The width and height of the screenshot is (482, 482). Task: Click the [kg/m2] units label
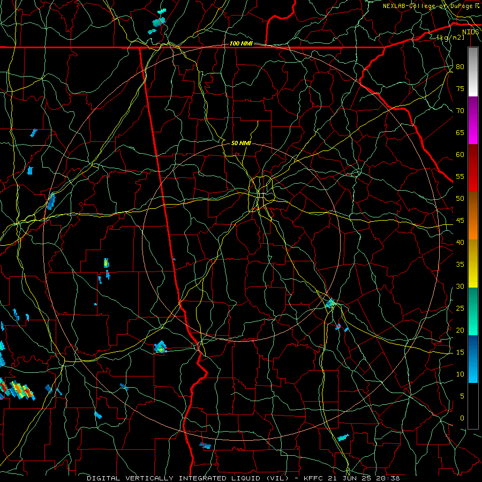point(450,37)
